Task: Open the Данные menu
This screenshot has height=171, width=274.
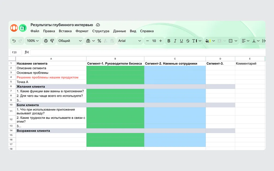Action: click(120, 31)
